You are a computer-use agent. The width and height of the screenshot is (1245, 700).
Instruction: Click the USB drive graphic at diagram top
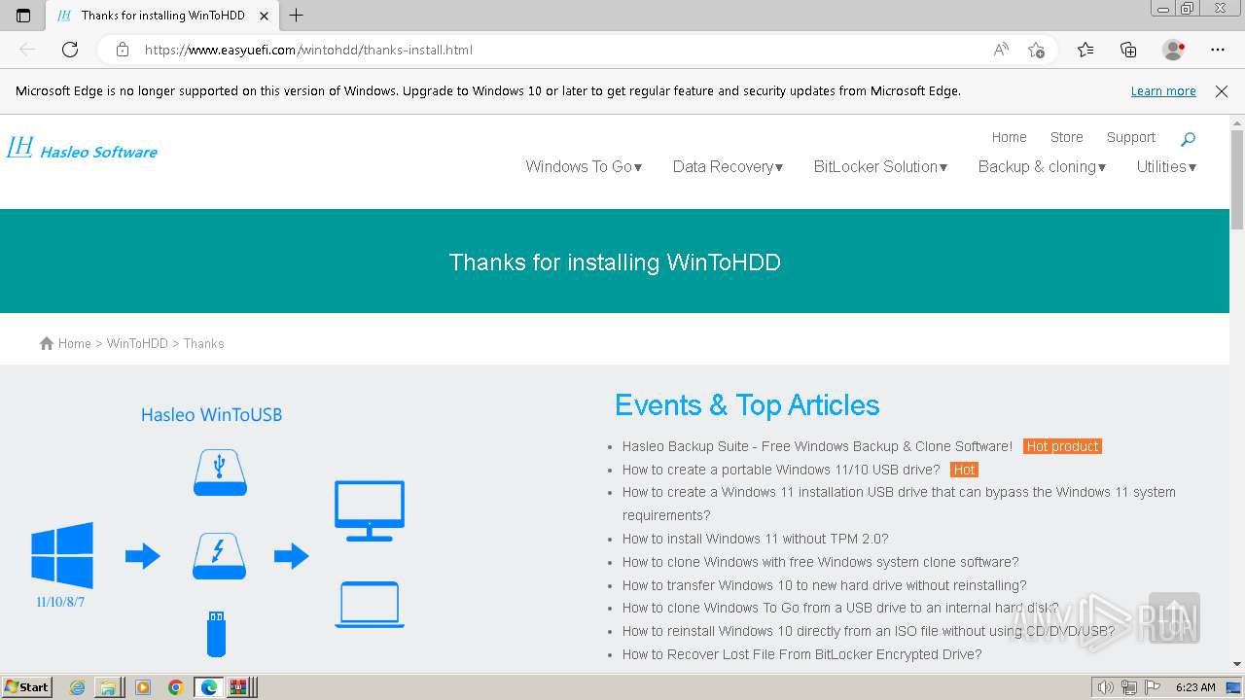220,472
